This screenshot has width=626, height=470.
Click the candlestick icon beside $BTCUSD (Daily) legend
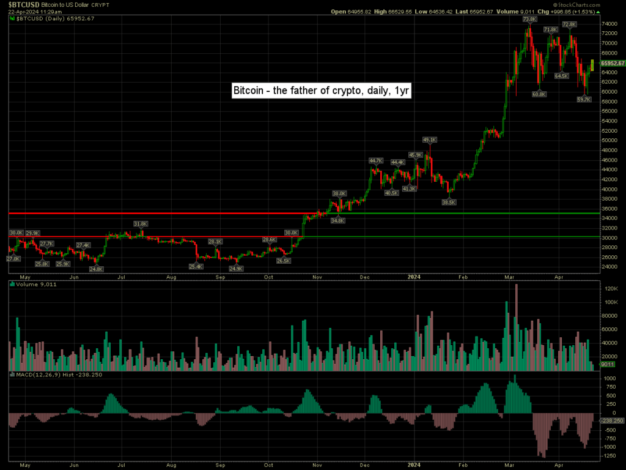(12, 19)
